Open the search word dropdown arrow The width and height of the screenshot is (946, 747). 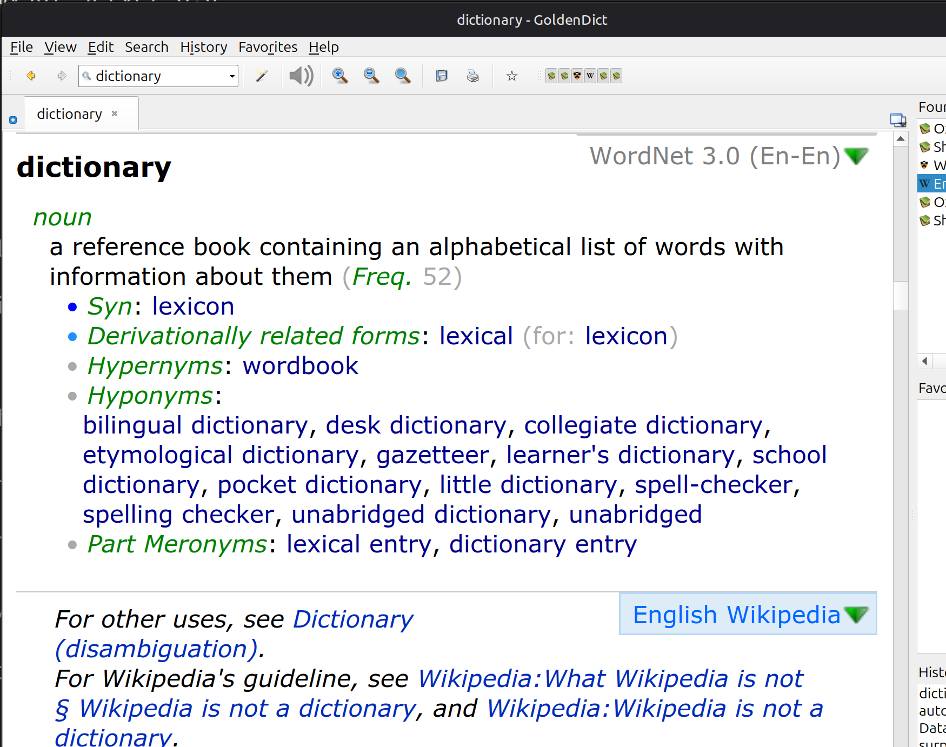coord(232,76)
